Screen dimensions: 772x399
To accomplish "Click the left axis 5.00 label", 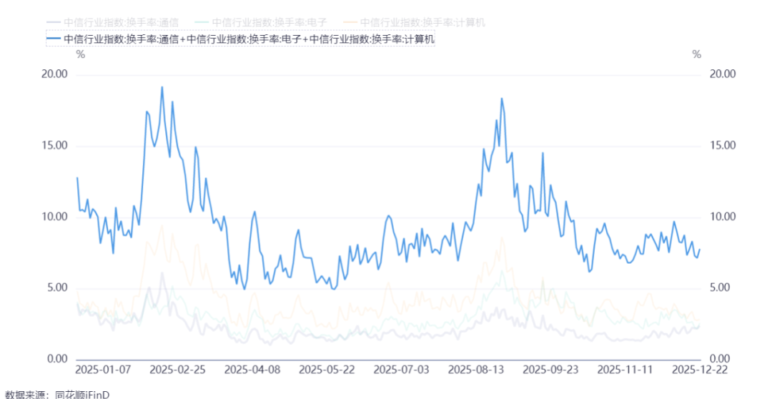I will (x=57, y=287).
